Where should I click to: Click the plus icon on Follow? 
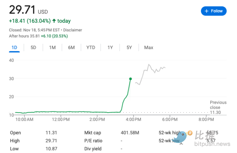207,11
